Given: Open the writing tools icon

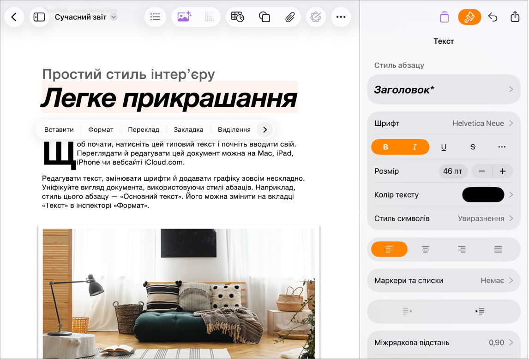Looking at the screenshot, I should [316, 17].
